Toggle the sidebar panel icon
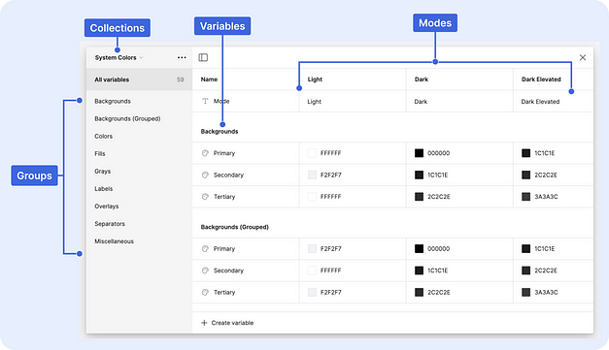This screenshot has height=350, width=609. 203,57
